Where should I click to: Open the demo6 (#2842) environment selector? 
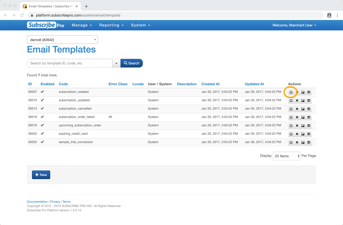pos(62,40)
